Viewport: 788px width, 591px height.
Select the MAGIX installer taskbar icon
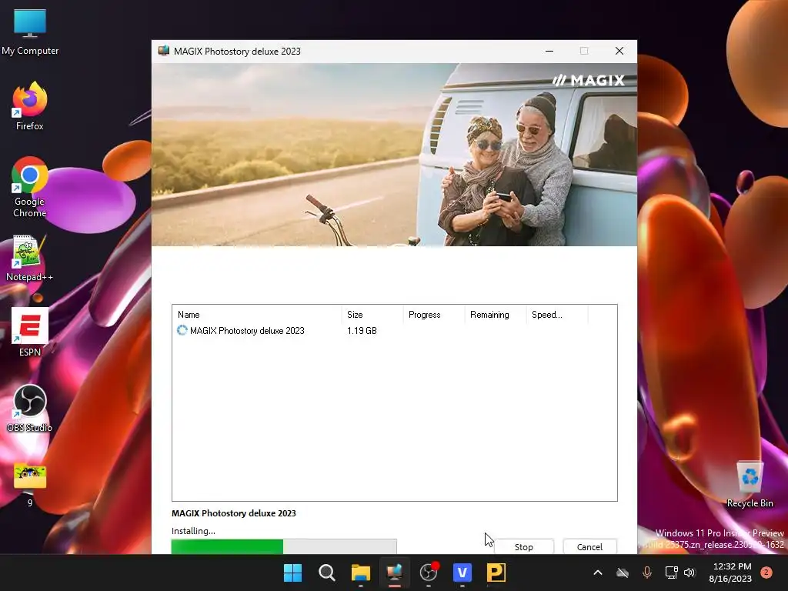395,573
